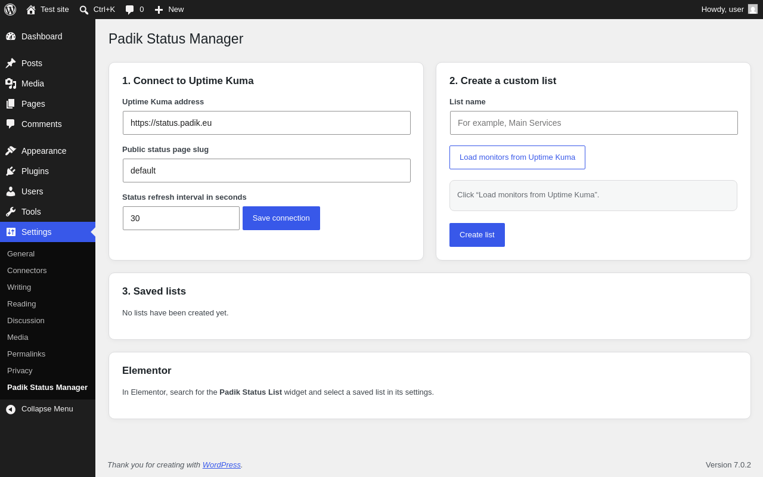Click the '2. Create a custom list' heading

coord(503,81)
